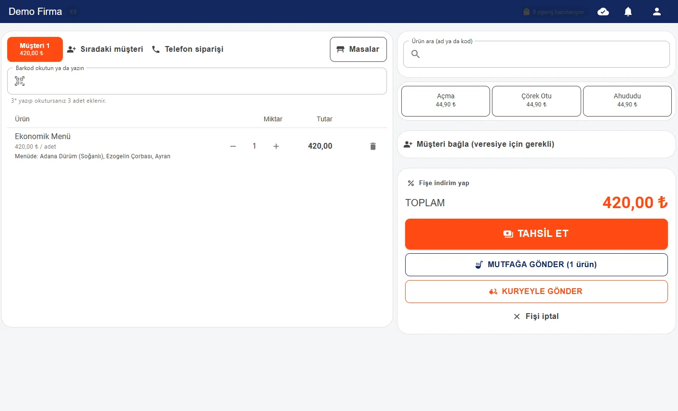Add Çörek Otu product to order
Screen dimensions: 678x411
(x=537, y=101)
